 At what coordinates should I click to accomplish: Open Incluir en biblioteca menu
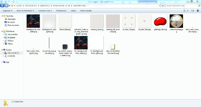click(25, 11)
